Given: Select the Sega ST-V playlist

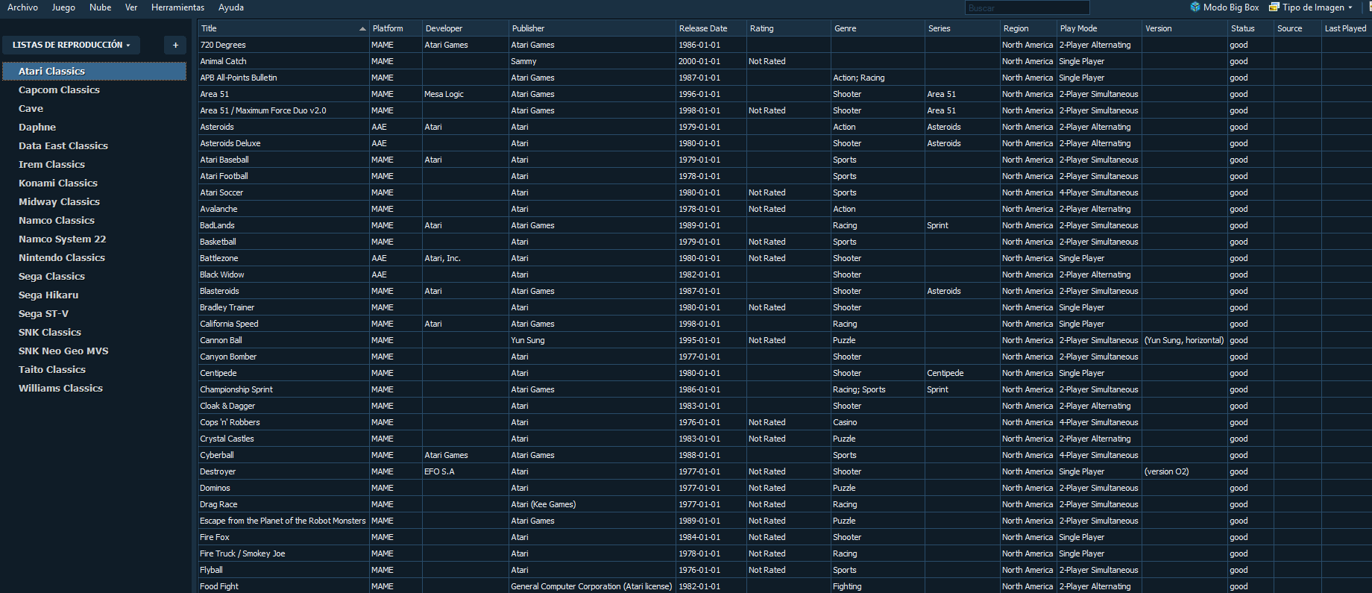Looking at the screenshot, I should point(43,313).
